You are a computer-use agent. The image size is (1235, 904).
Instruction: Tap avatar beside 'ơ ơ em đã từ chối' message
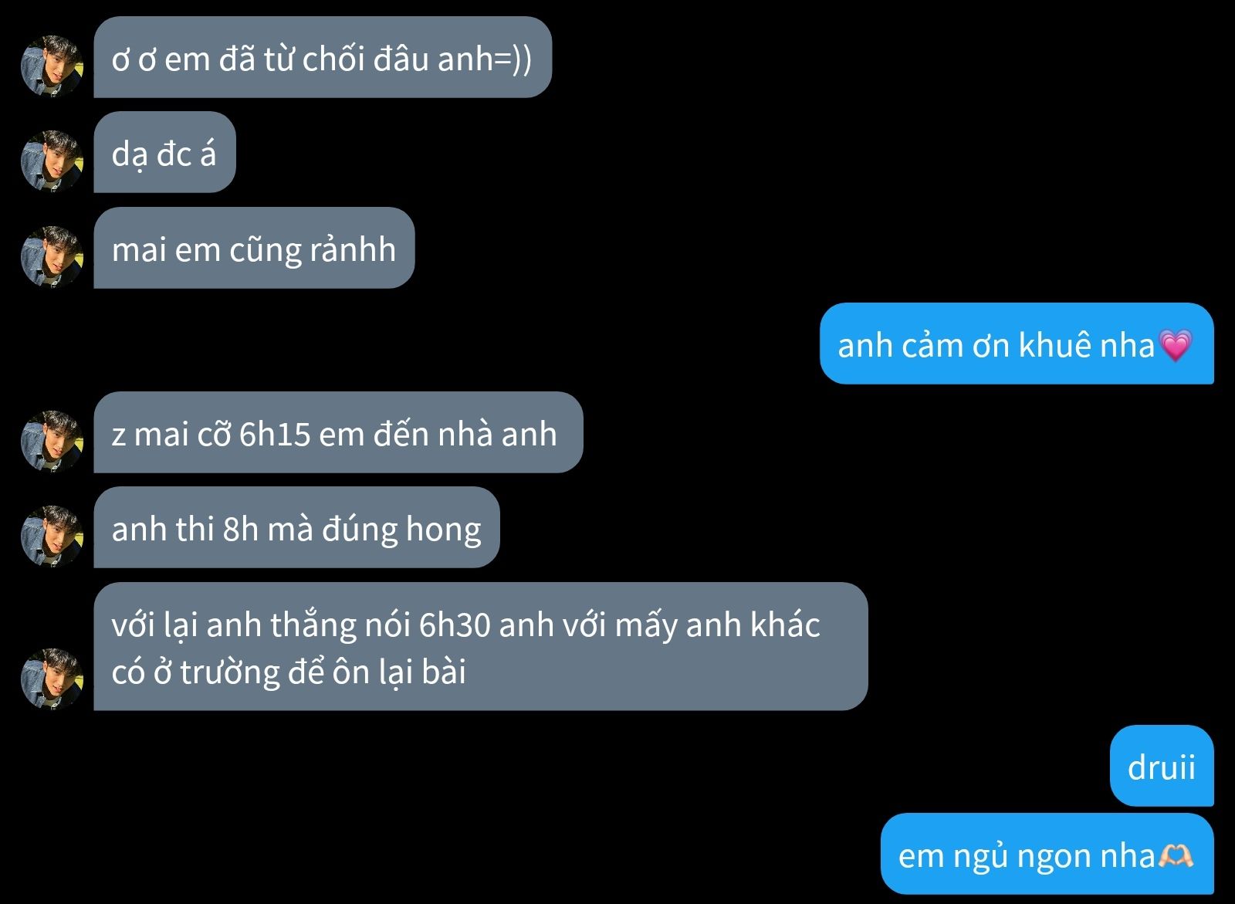tap(52, 66)
